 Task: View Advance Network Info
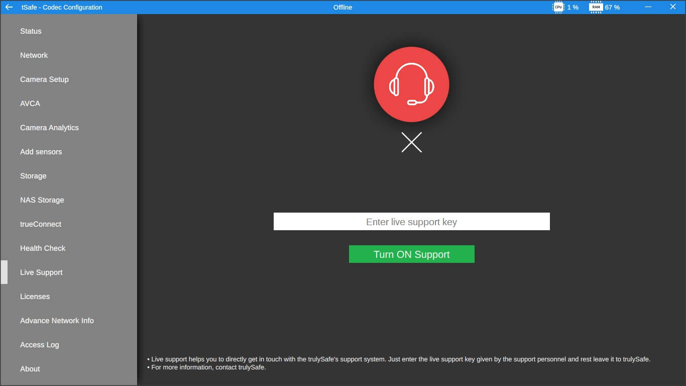click(x=57, y=321)
